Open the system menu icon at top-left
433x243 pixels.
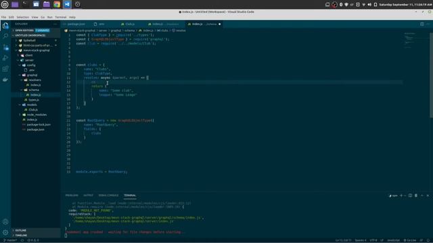click(5, 5)
